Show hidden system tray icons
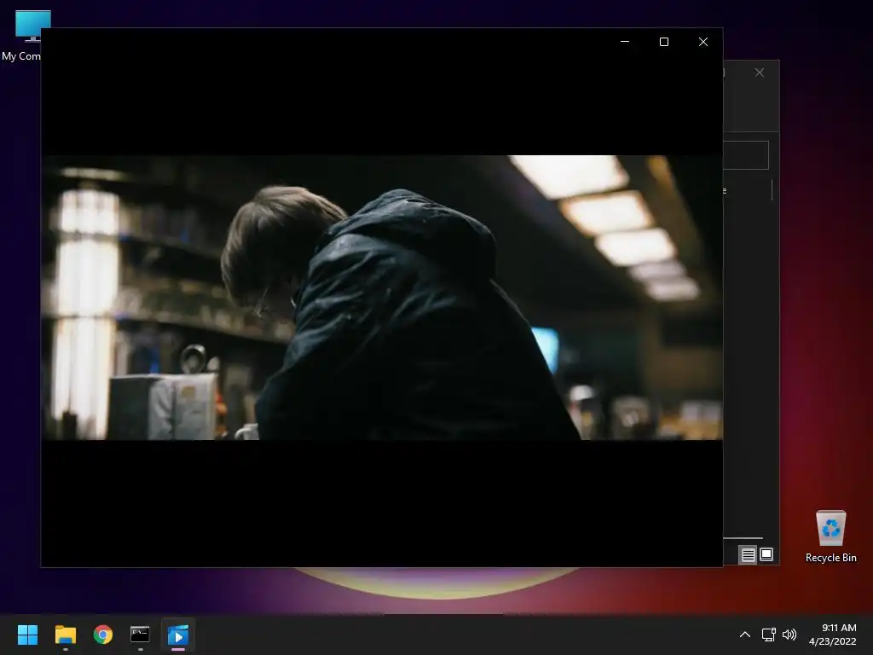 (744, 635)
